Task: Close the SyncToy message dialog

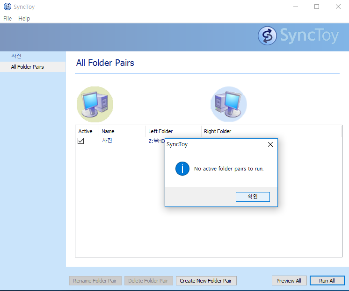Action: pos(270,144)
